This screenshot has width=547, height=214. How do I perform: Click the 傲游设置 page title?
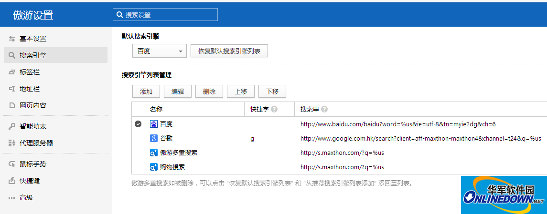33,15
